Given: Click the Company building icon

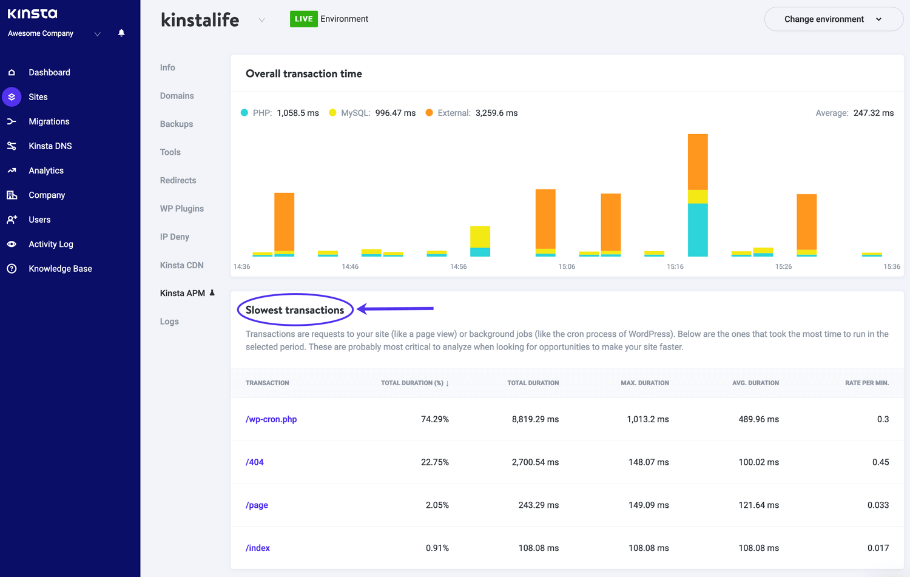Looking at the screenshot, I should pos(12,195).
